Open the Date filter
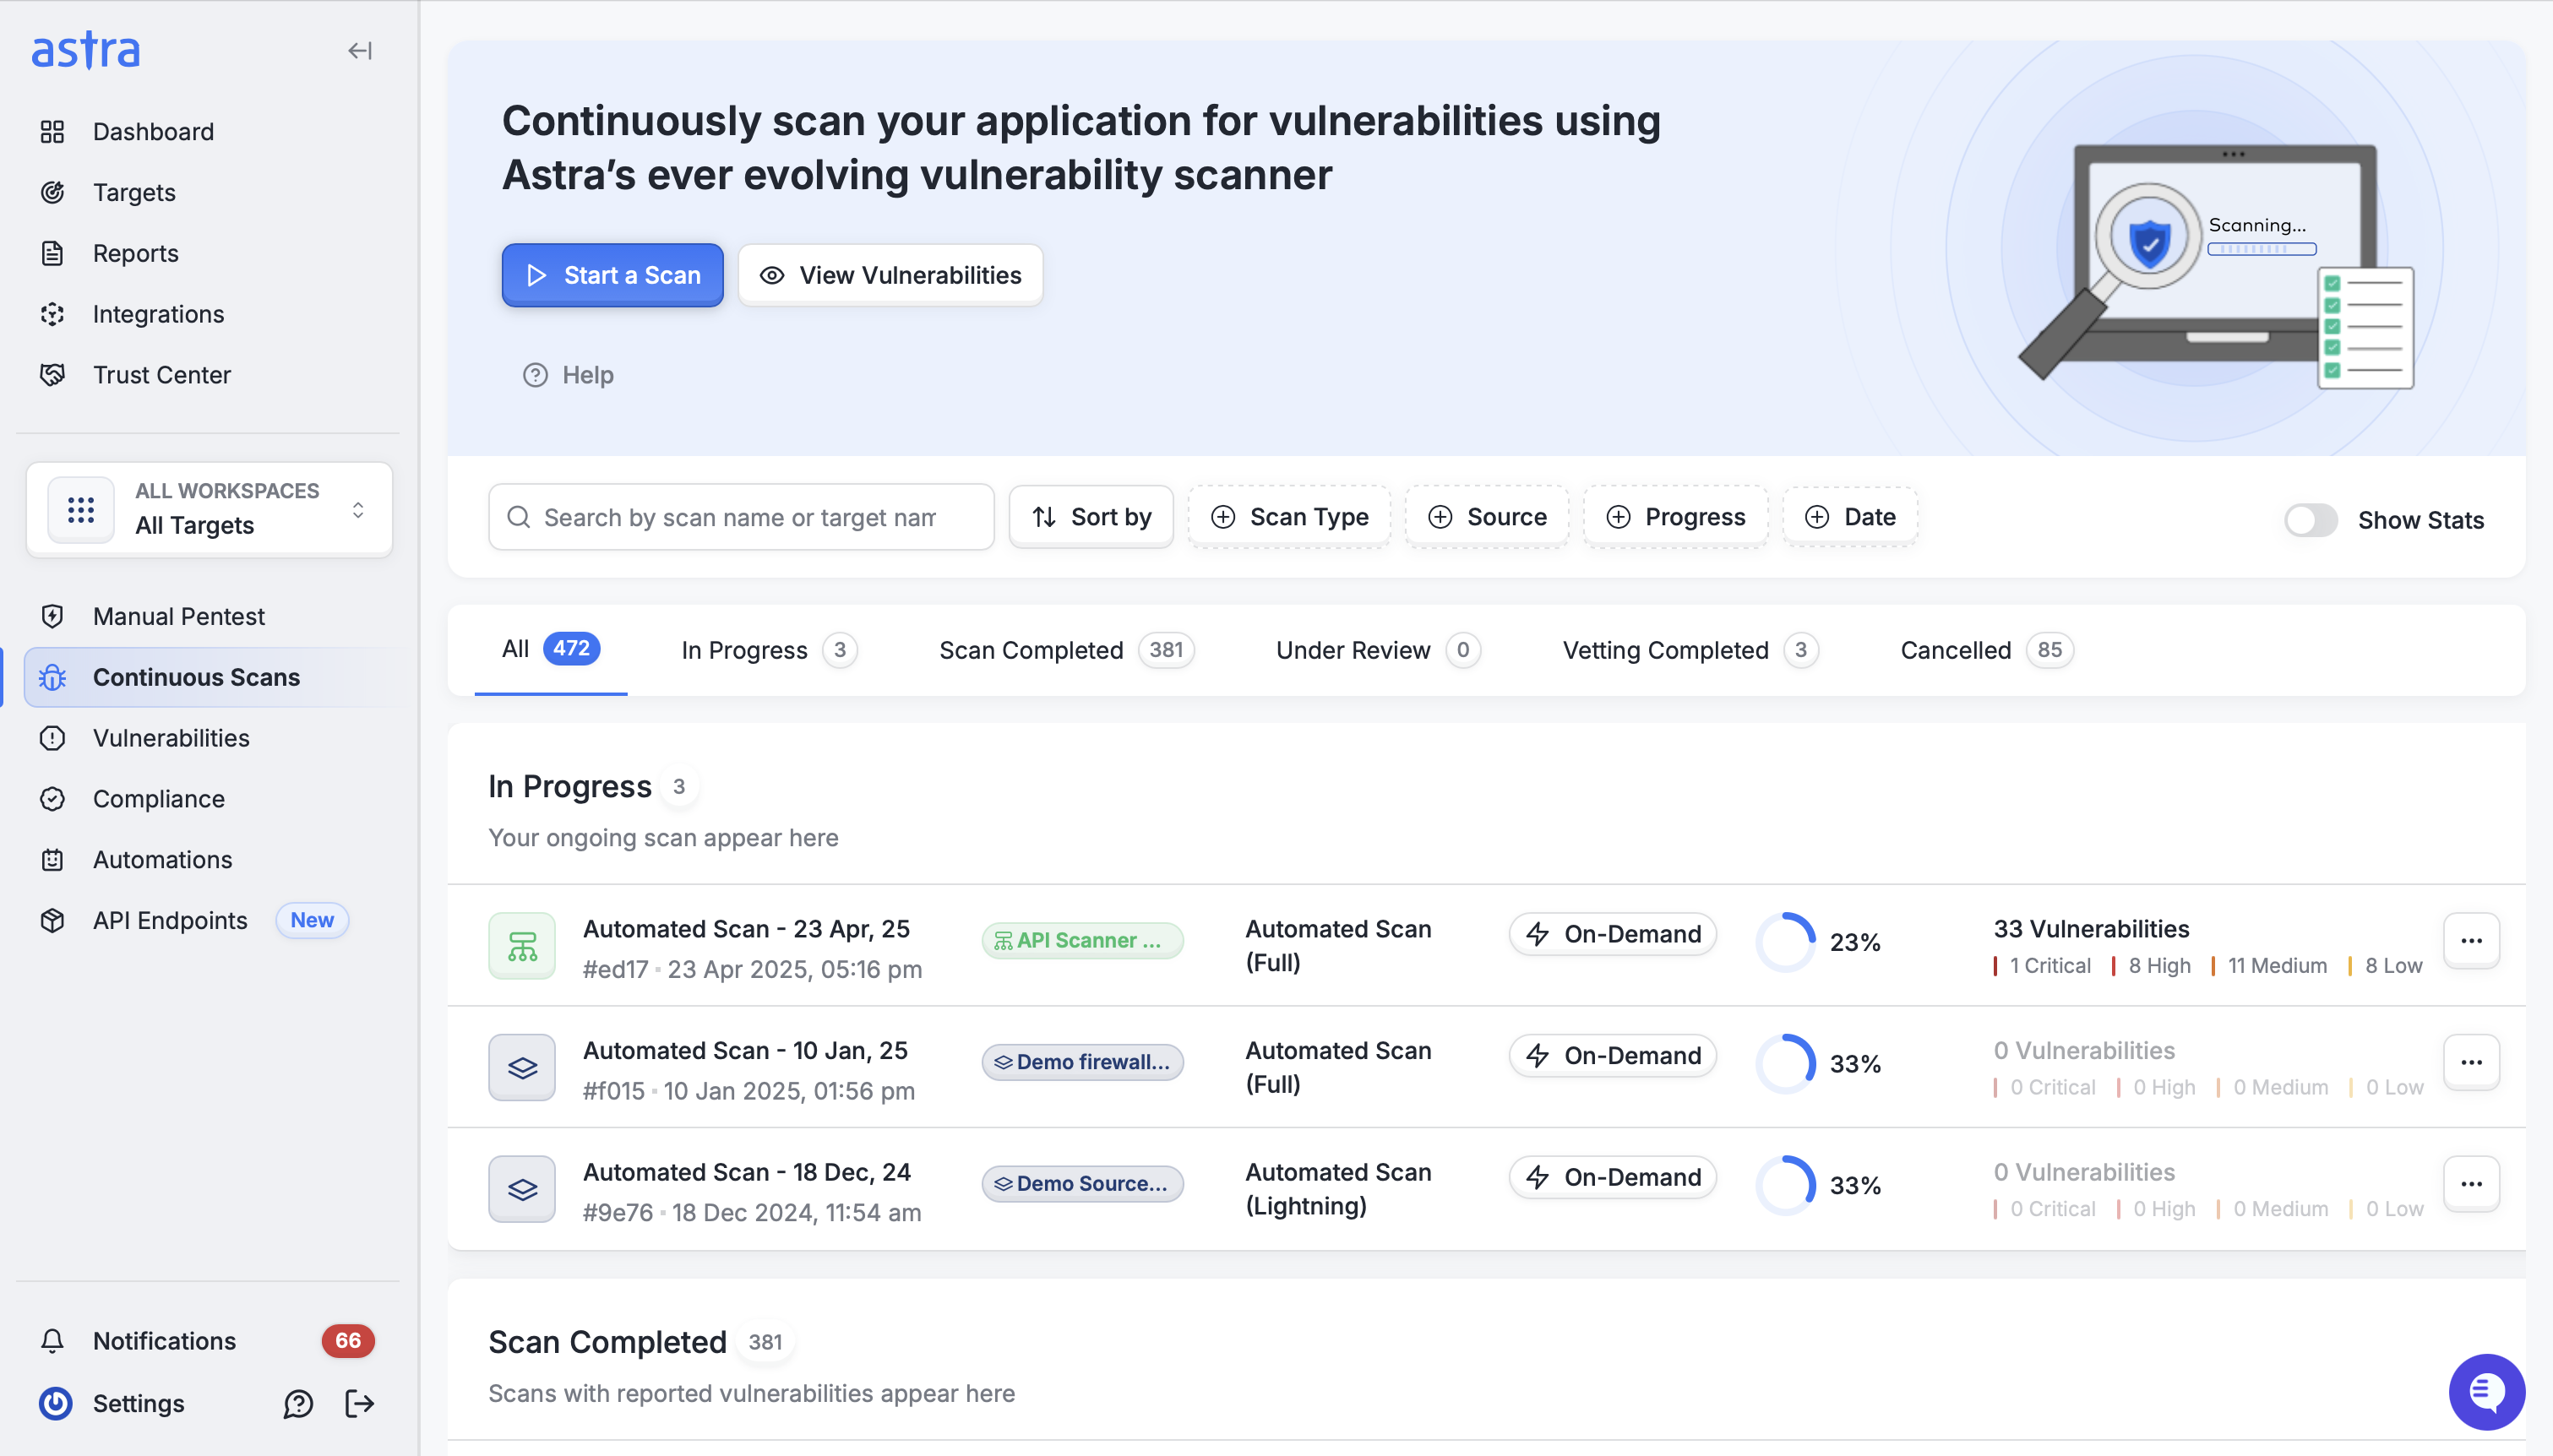This screenshot has height=1456, width=2553. (x=1850, y=517)
